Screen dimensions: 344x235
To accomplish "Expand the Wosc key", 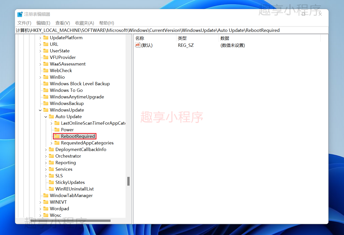I will [x=40, y=216].
